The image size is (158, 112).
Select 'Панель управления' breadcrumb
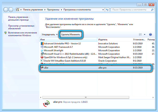pos(33,10)
